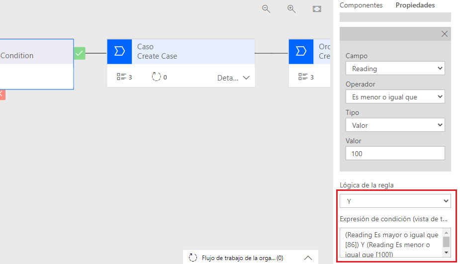The width and height of the screenshot is (460, 264).
Task: Click the Lógica de la regla label
Action: (367, 185)
